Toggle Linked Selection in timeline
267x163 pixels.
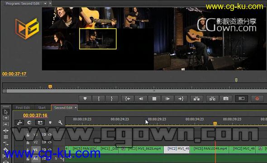point(40,122)
